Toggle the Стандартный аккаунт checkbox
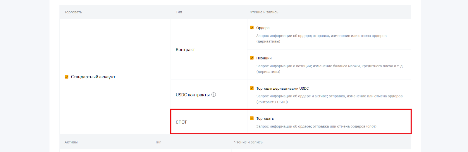 [66, 77]
